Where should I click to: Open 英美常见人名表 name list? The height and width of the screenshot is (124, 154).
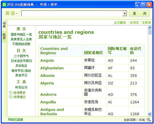(21, 39)
